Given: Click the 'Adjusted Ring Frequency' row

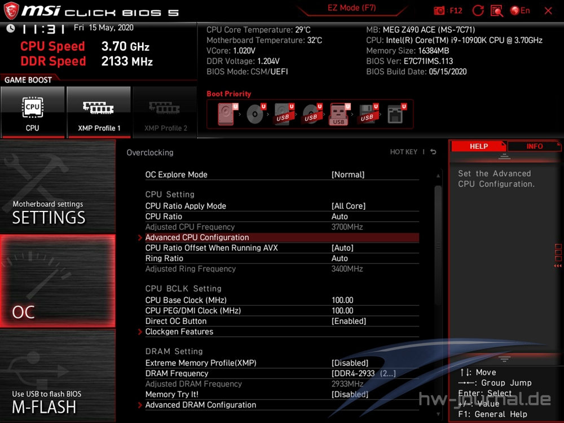Looking at the screenshot, I should tap(282, 268).
